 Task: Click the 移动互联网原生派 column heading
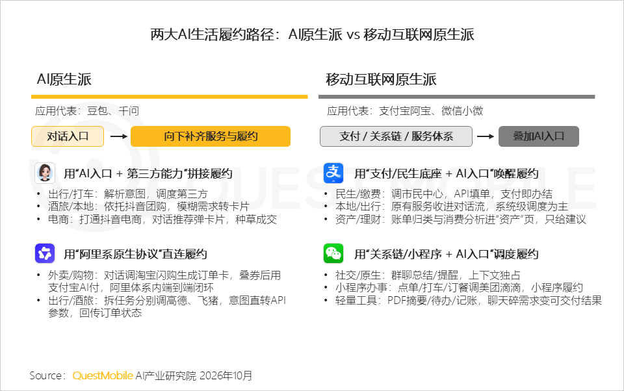[x=381, y=79]
